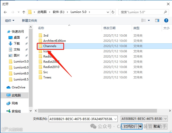Click the 3rd folder icon
The image size is (172, 133).
tap(40, 35)
